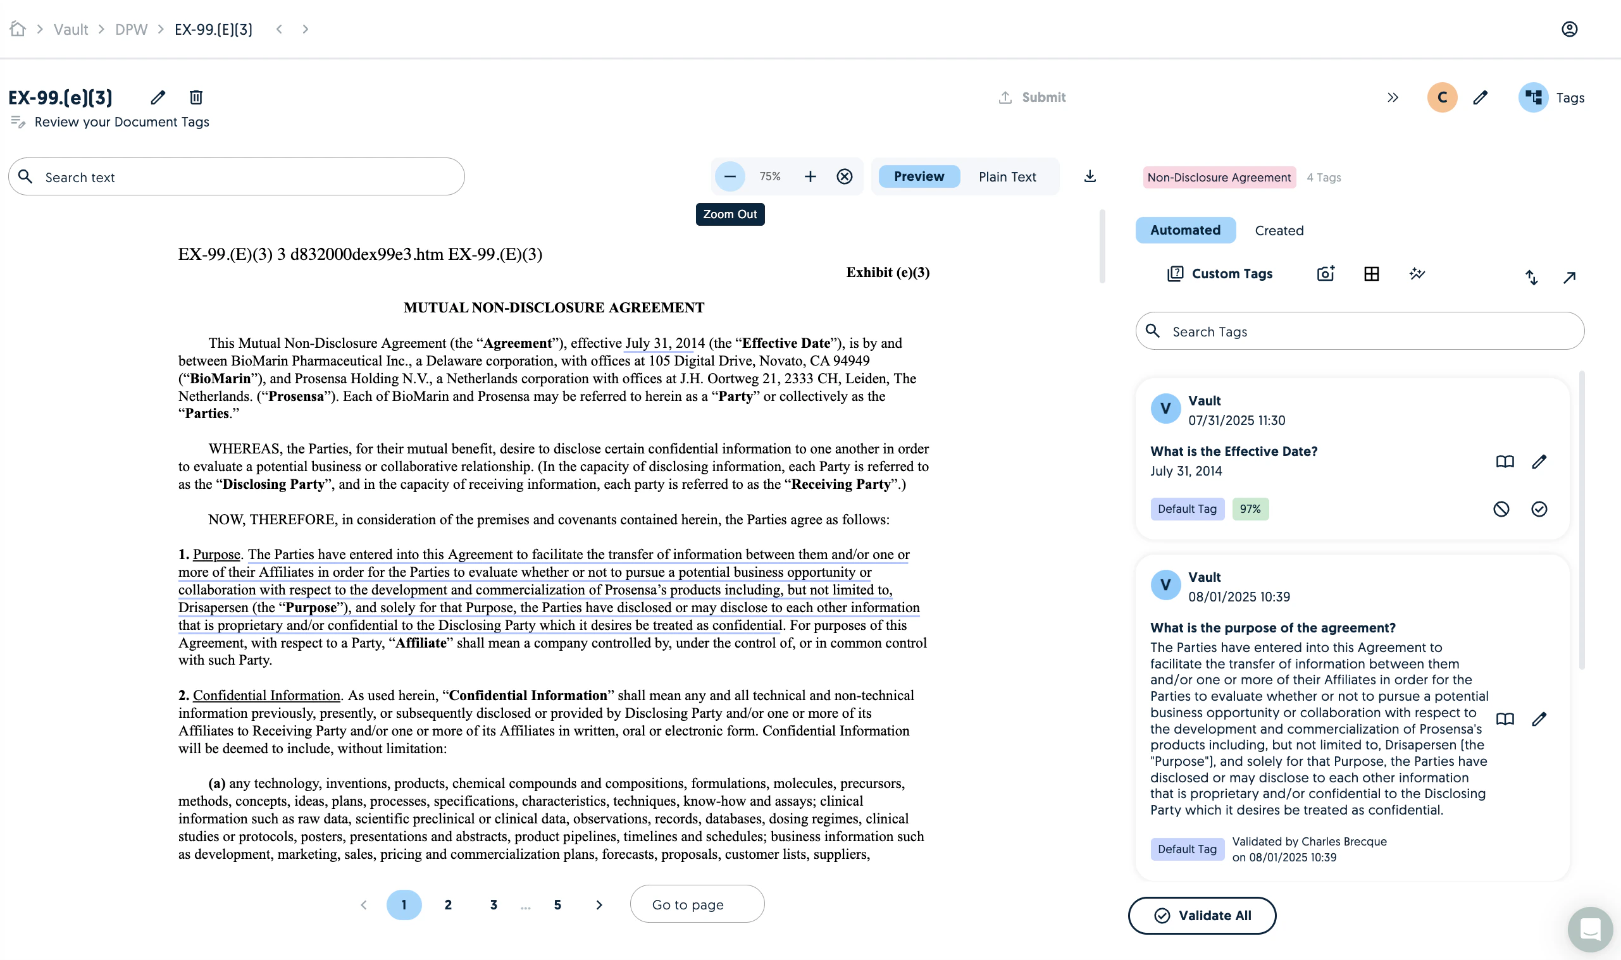Validate the Effective Date tag

tap(1539, 509)
